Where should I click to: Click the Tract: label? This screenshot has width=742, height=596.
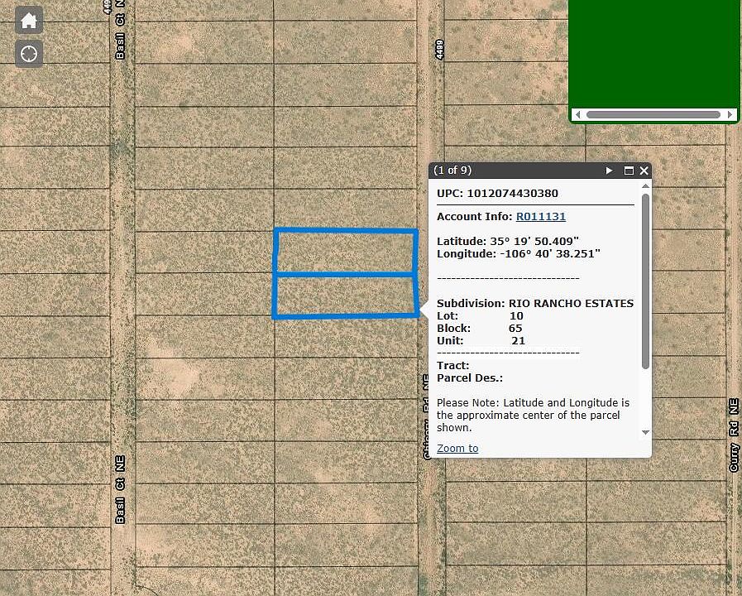pos(452,365)
